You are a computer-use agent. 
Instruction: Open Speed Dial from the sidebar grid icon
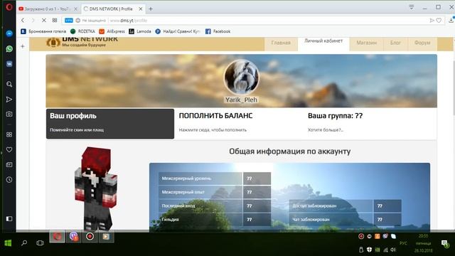(9, 134)
